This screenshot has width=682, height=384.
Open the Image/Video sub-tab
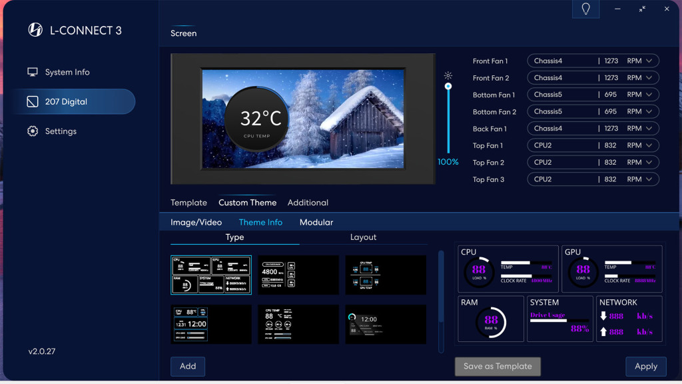[196, 222]
